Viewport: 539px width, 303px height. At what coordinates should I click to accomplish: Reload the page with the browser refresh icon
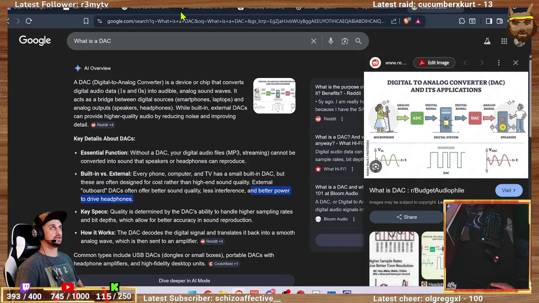(29, 21)
